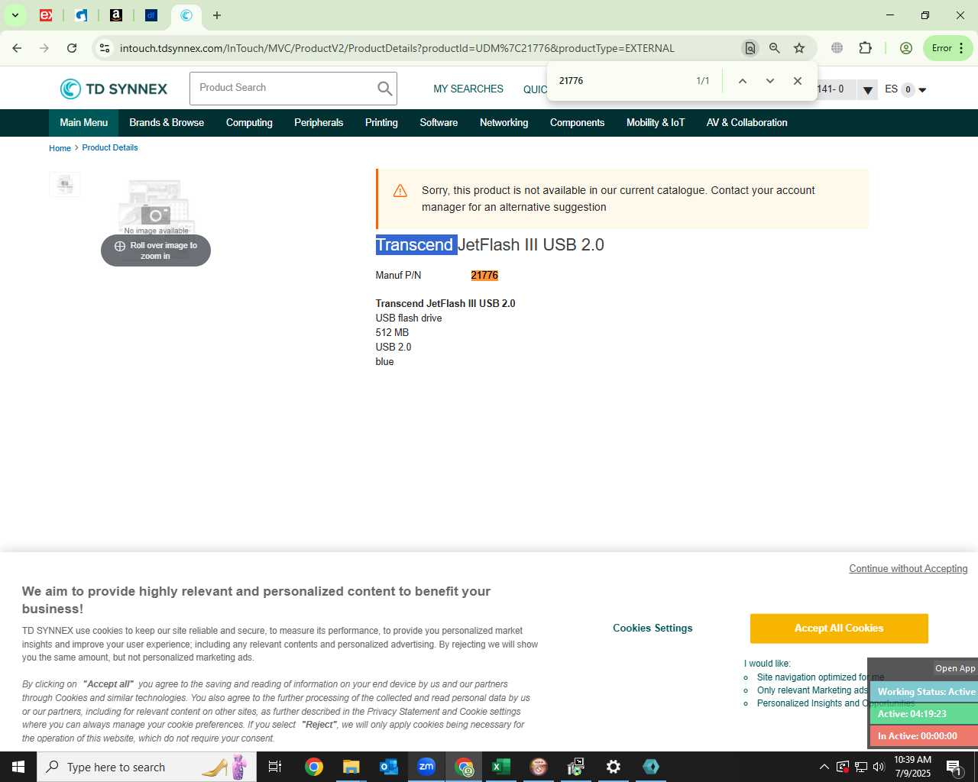Open a new browser tab

click(217, 15)
